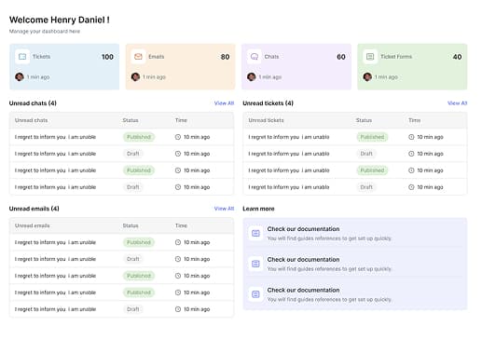Open the Tickets card label
The width and height of the screenshot is (482, 340).
point(41,57)
